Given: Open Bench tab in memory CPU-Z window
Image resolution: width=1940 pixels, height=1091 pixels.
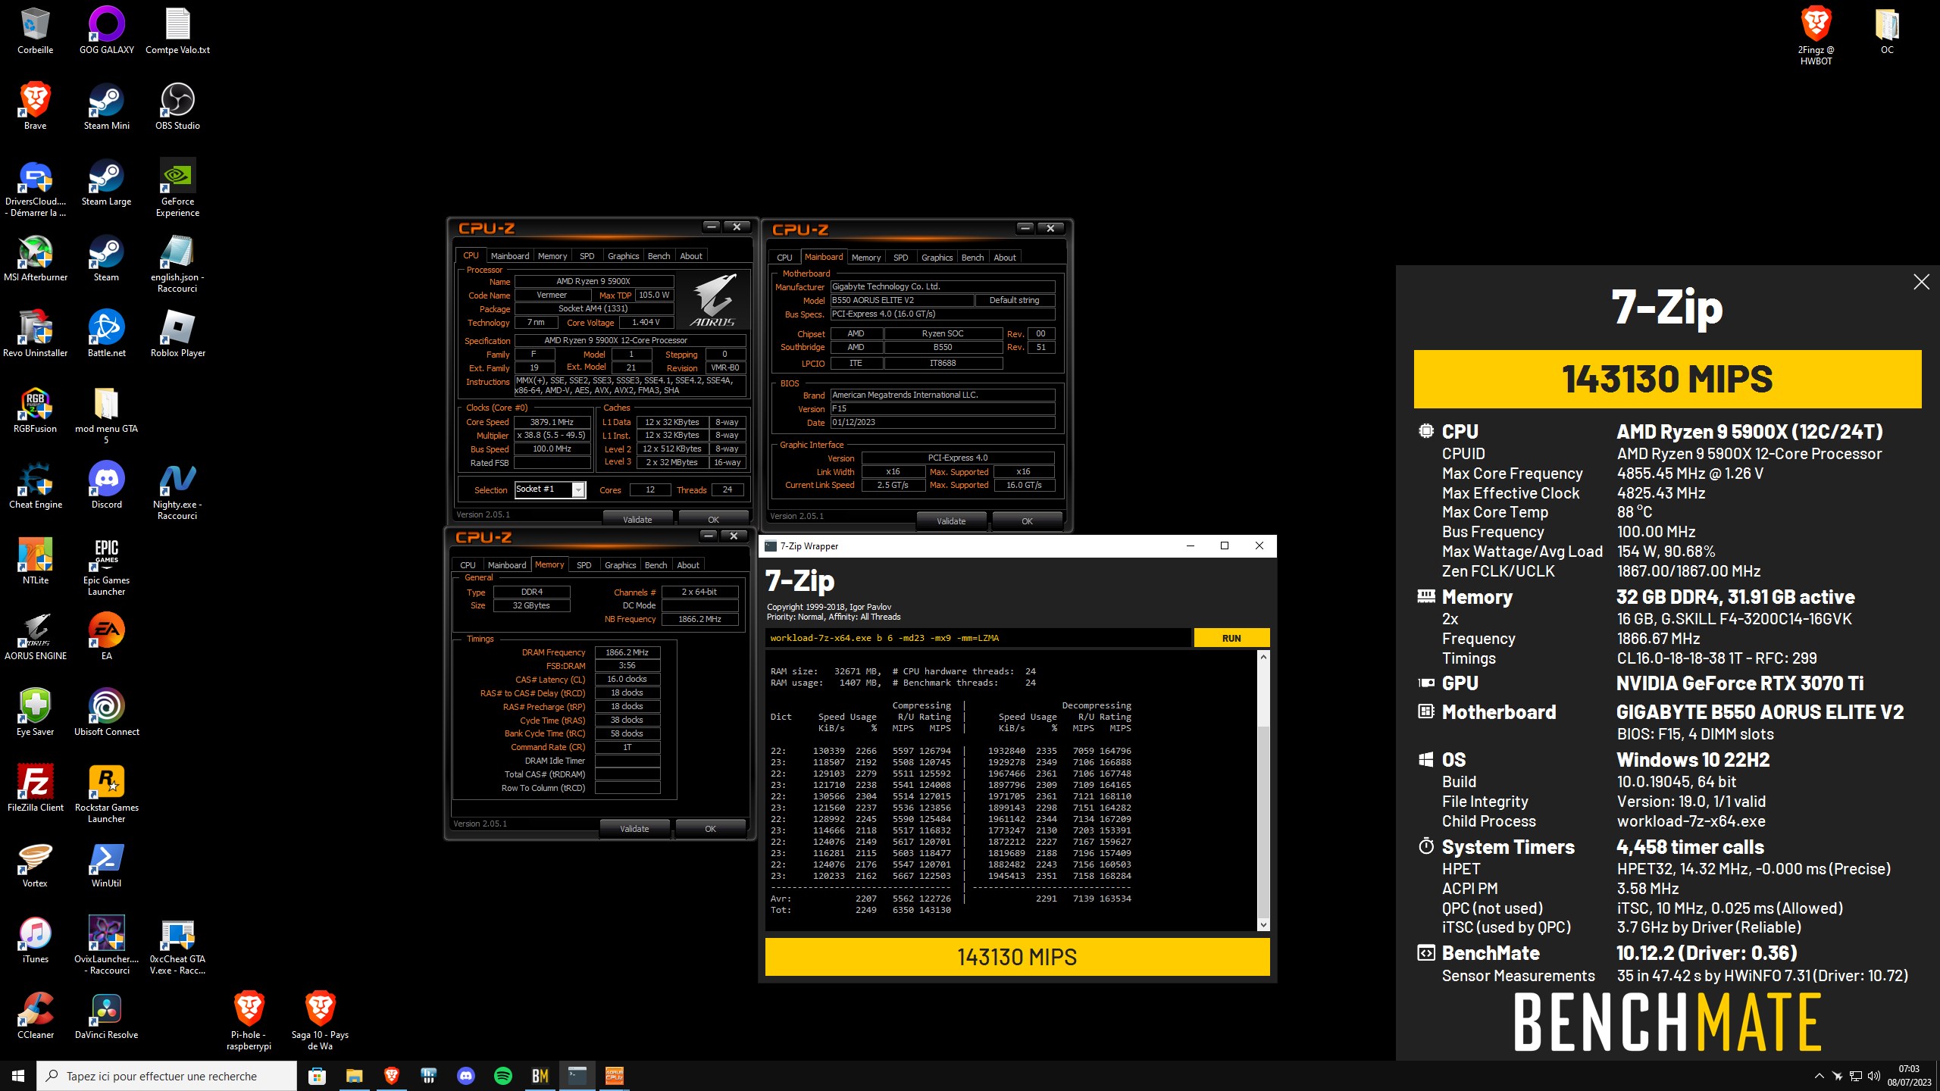Looking at the screenshot, I should pyautogui.click(x=656, y=565).
